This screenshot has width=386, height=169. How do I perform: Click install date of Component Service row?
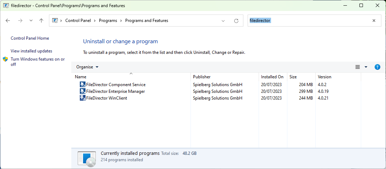pyautogui.click(x=271, y=85)
